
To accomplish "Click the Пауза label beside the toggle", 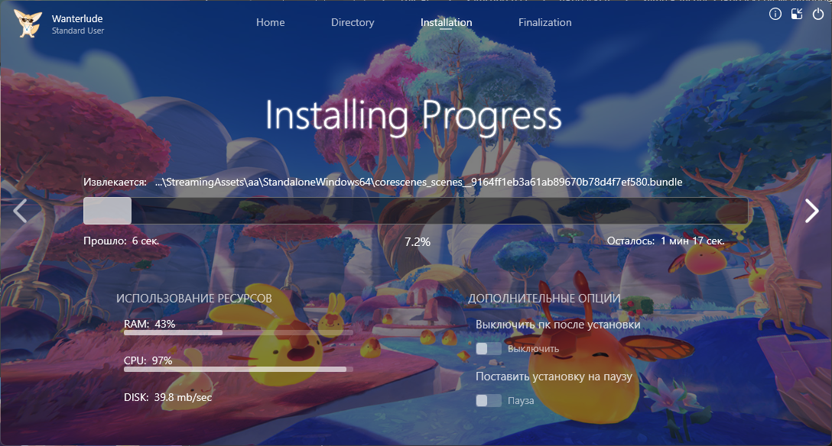I will (x=521, y=401).
